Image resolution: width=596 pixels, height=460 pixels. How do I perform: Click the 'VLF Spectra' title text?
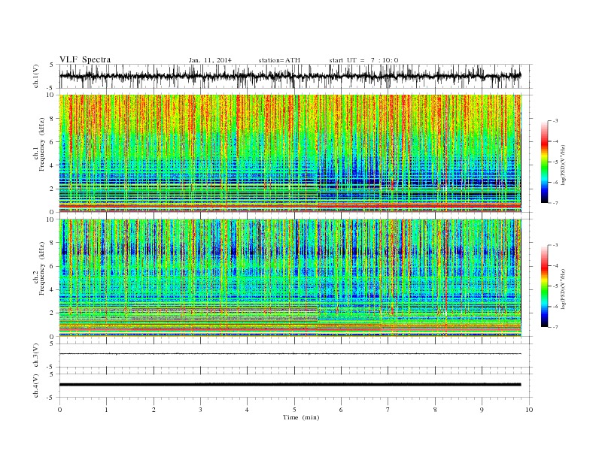click(85, 59)
